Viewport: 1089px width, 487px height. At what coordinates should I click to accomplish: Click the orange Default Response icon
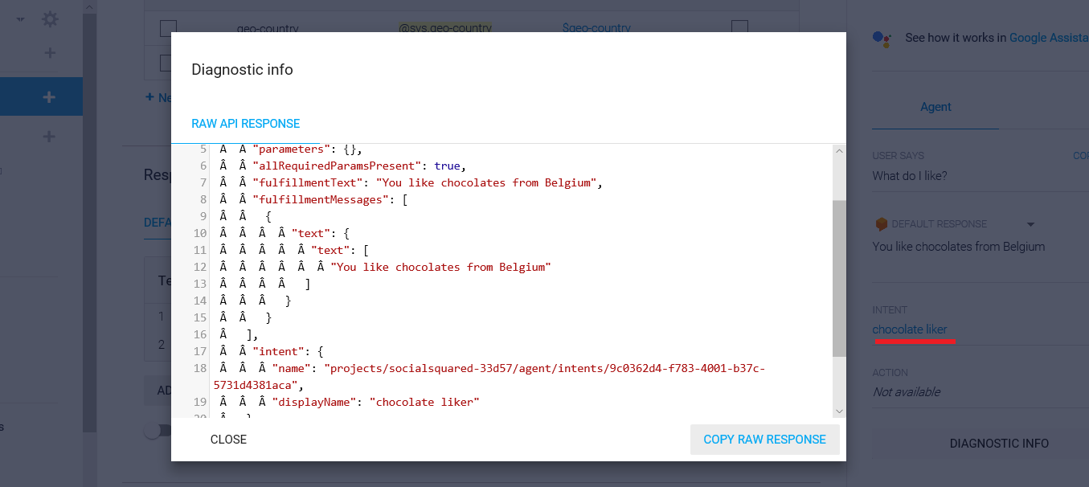click(881, 224)
